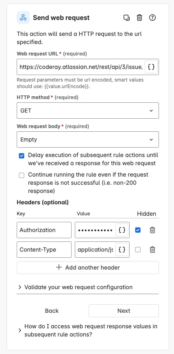Image resolution: width=174 pixels, height=354 pixels.
Task: Click the Send web request title
Action: click(61, 18)
